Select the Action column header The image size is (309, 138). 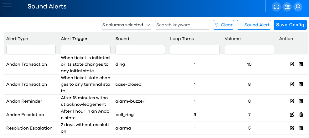pos(286,38)
